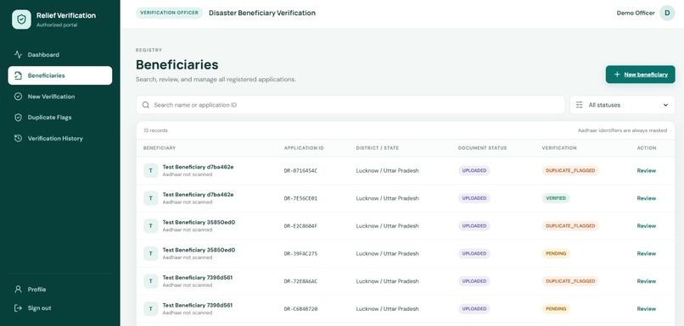Viewport: 684px width, 326px height.
Task: Click the application ID DR-E2C8604F
Action: [x=300, y=226]
